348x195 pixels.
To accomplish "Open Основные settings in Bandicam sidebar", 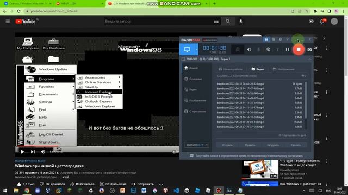I will click(x=193, y=79).
